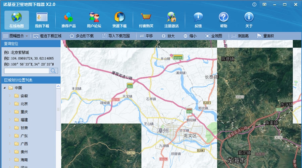Select the 量面积 measure area tool
Viewport: 302px width, 168px height.
tap(265, 36)
